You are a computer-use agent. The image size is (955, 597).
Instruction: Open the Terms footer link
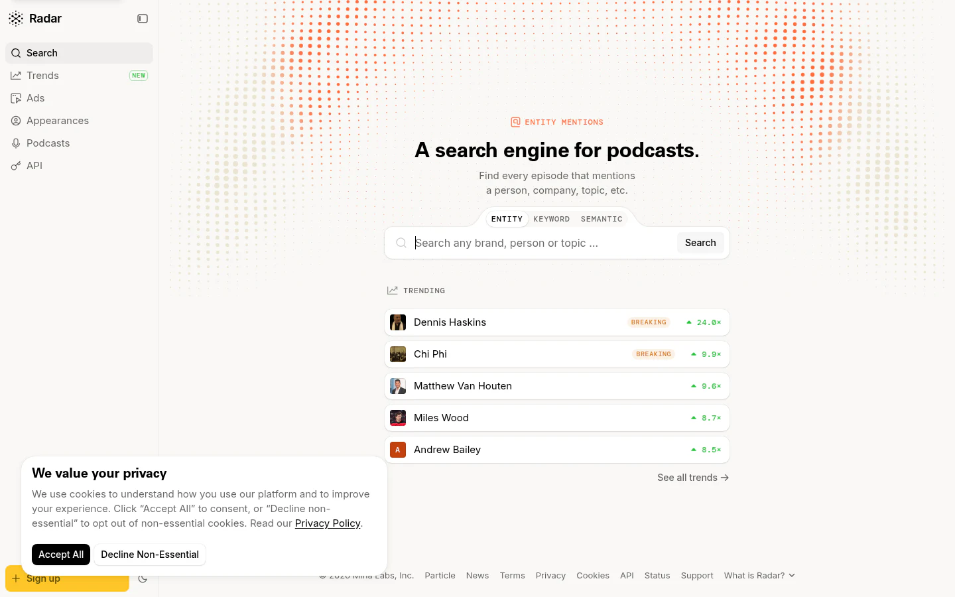click(512, 576)
